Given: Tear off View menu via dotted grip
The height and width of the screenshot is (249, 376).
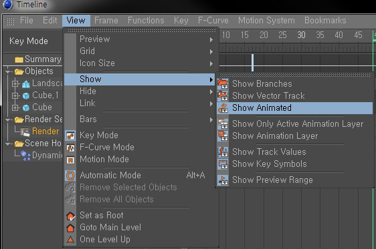Looking at the screenshot, I should 141,30.
